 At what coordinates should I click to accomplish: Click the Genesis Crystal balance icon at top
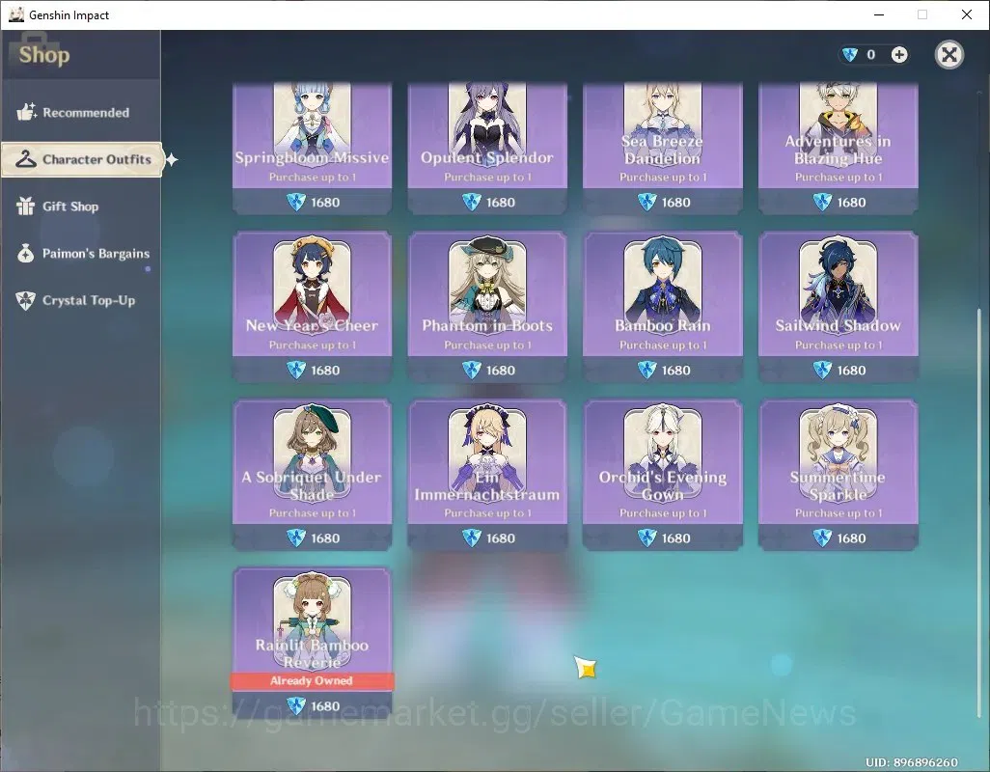(850, 55)
